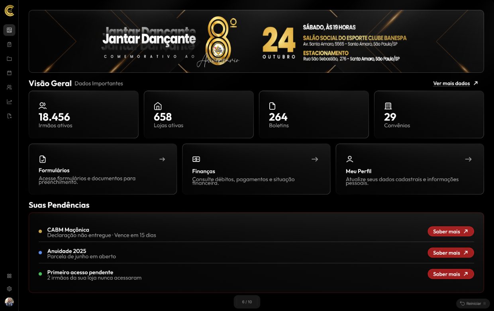This screenshot has width=494, height=311.
Task: Click the Meu Perfil user icon
Action: 350,159
